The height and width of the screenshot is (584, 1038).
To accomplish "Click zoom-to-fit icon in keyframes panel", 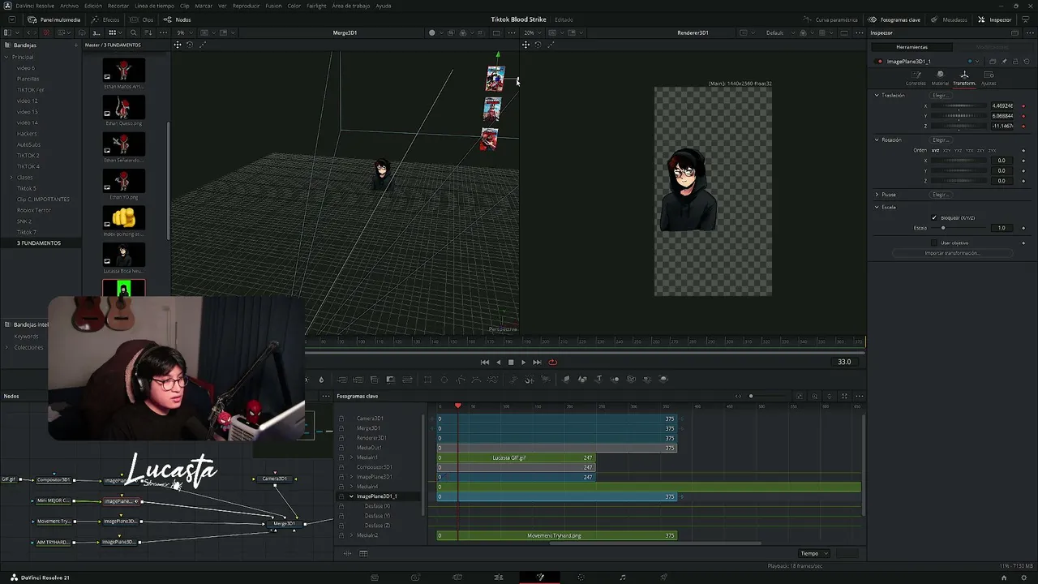I will (x=844, y=396).
